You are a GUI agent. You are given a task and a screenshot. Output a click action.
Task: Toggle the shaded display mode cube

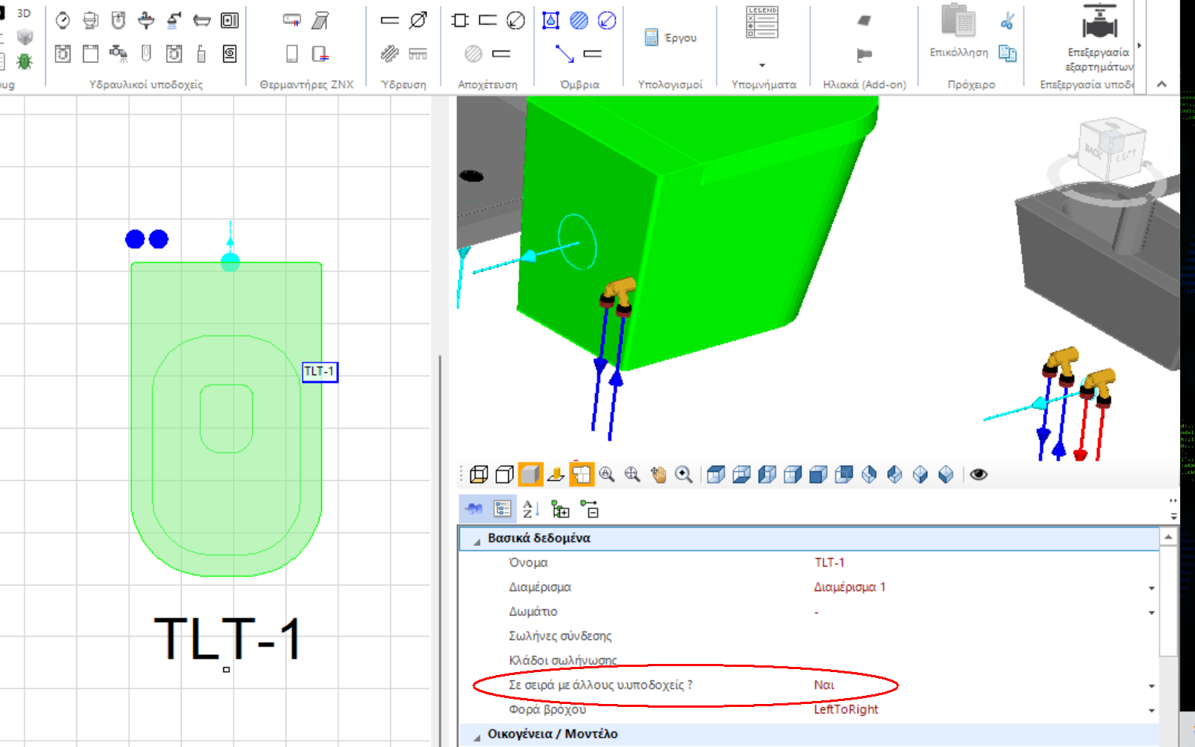click(529, 475)
